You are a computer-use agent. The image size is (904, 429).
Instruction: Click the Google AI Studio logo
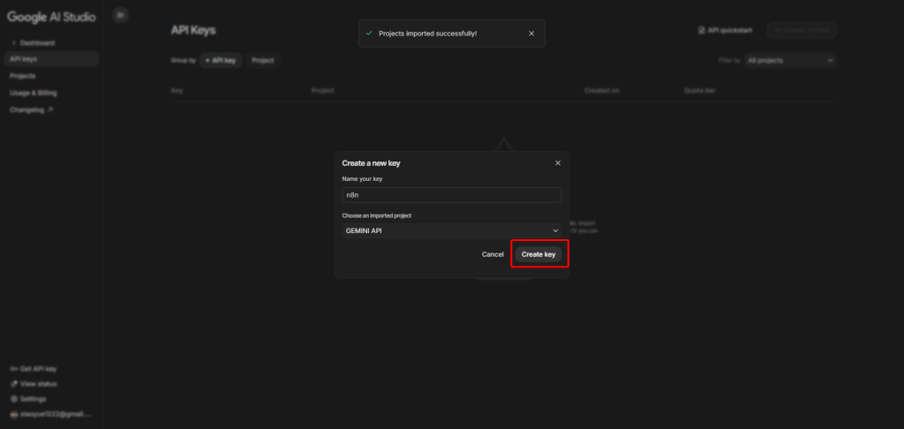click(x=51, y=15)
